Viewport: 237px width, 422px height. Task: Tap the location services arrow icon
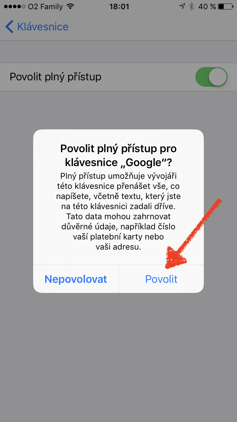coord(182,6)
